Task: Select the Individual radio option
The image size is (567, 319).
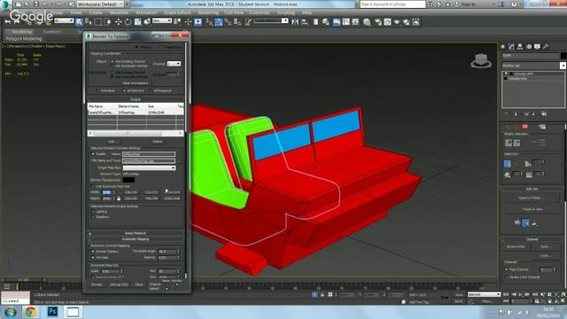Action: pyautogui.click(x=97, y=90)
